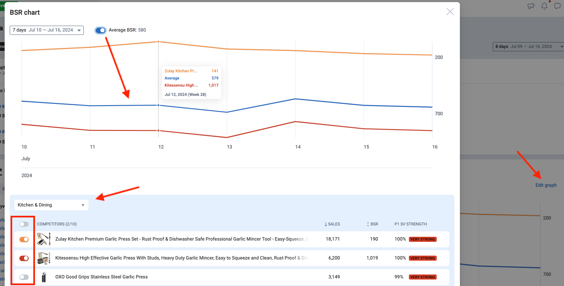564x286 pixels.
Task: Click the x-axis label 16
Action: click(435, 147)
